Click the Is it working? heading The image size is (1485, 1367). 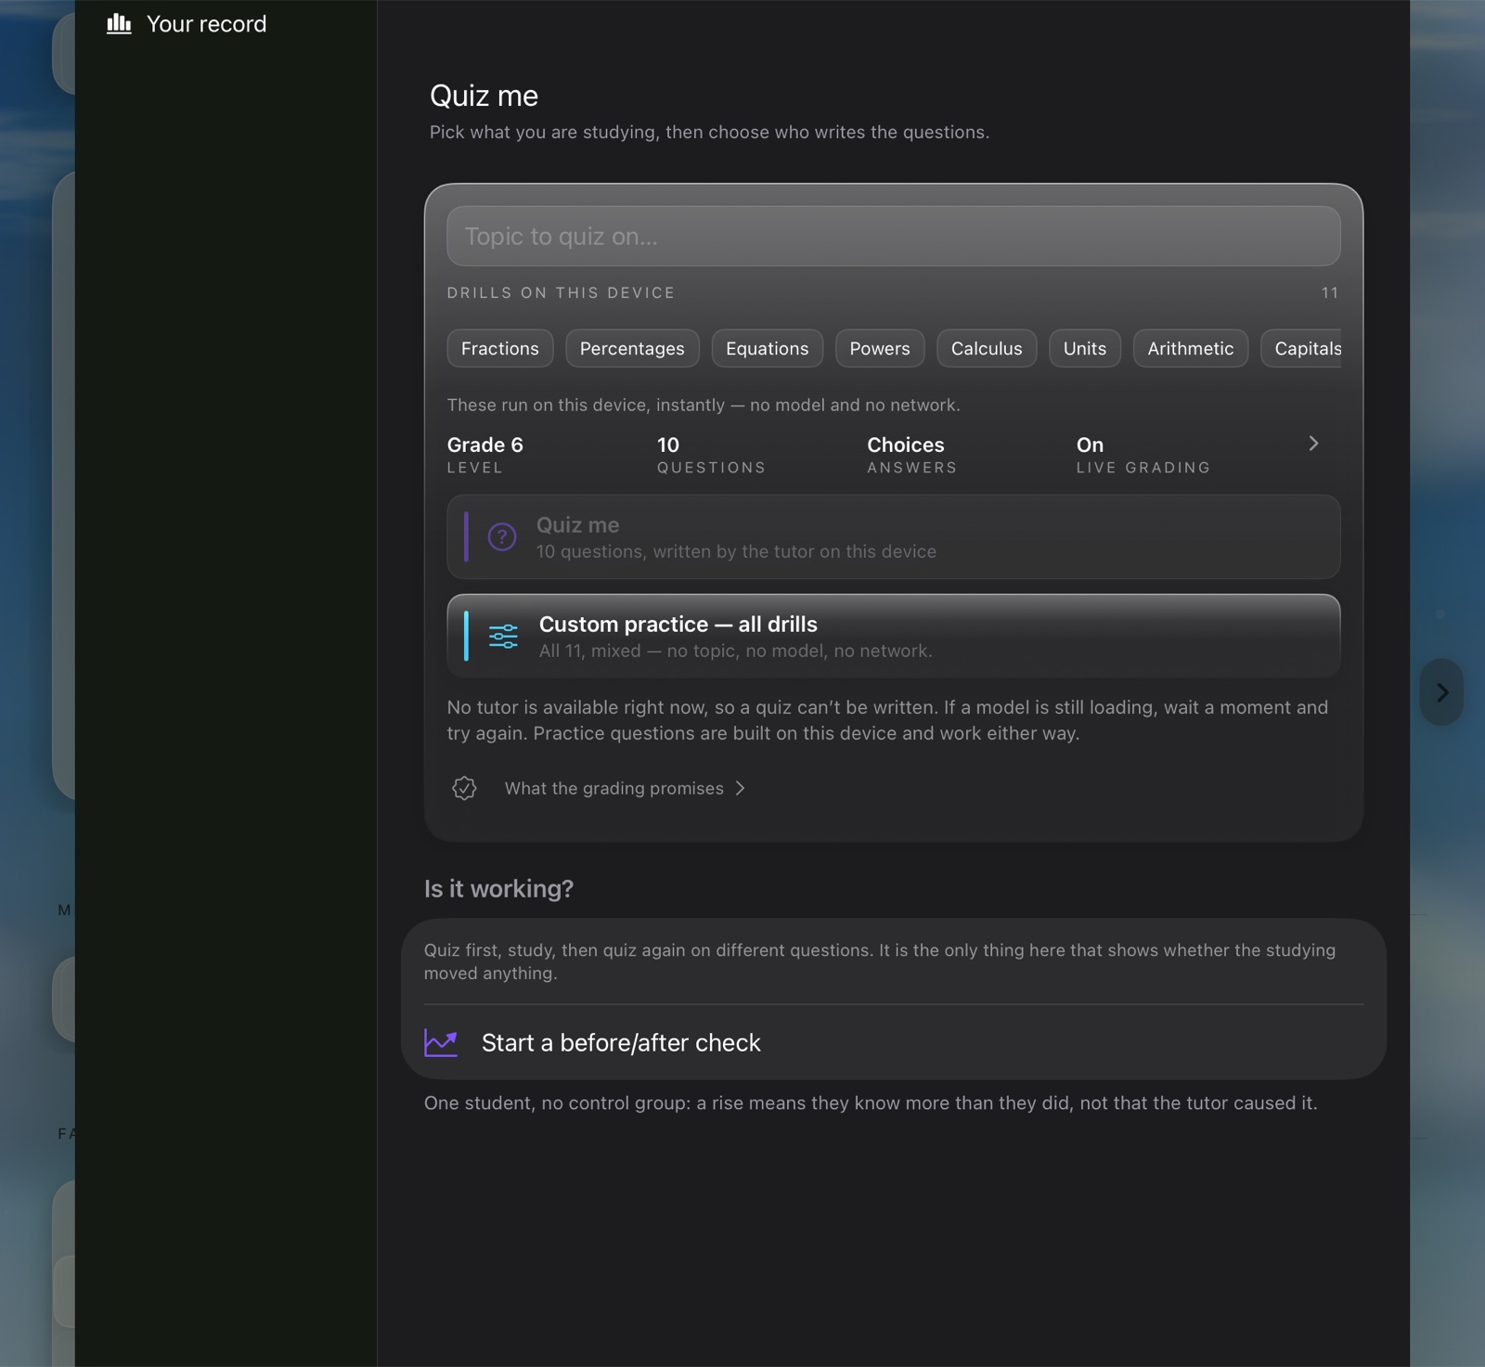(x=498, y=889)
